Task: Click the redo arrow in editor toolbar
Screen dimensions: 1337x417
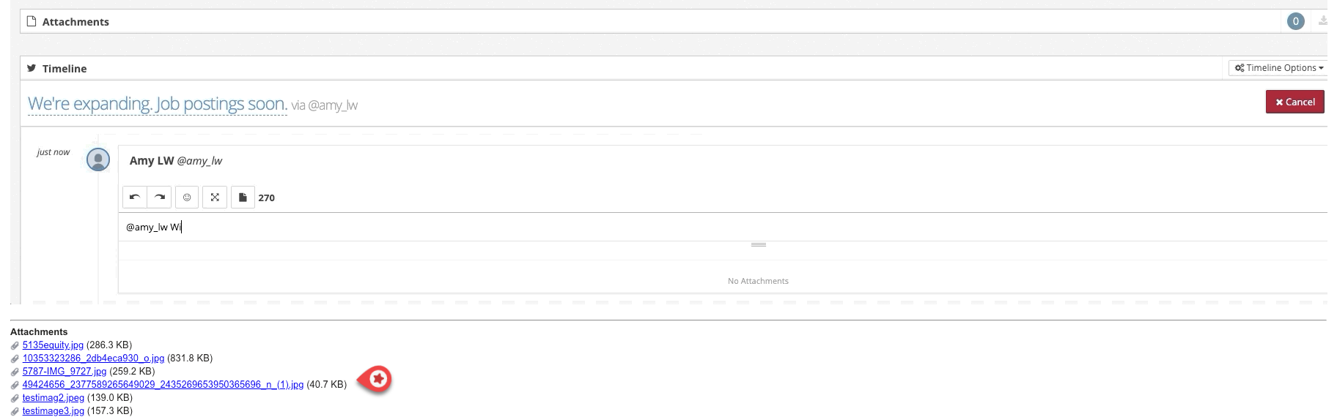Action: pyautogui.click(x=160, y=198)
